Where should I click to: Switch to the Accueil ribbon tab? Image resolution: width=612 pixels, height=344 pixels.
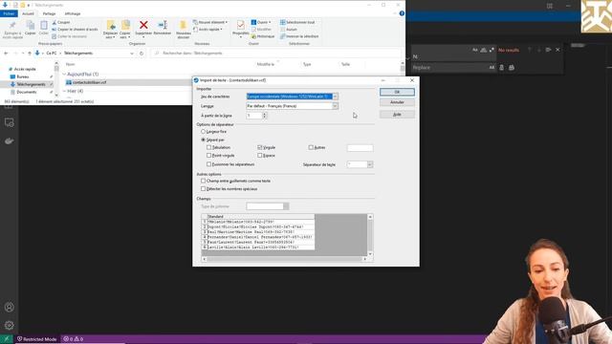coord(28,13)
